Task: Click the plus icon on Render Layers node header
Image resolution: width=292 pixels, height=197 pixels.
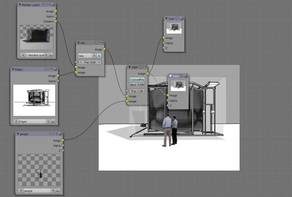Action: coord(44,5)
